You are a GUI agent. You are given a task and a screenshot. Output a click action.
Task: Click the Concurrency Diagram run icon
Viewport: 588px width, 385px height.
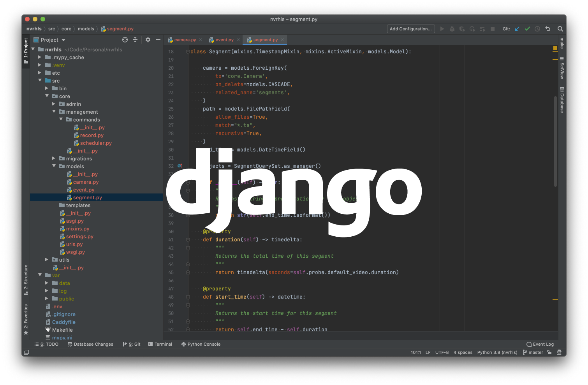(x=482, y=29)
